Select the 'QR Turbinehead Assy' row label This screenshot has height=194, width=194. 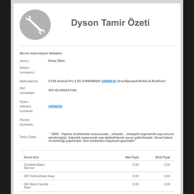pyautogui.click(x=39, y=176)
